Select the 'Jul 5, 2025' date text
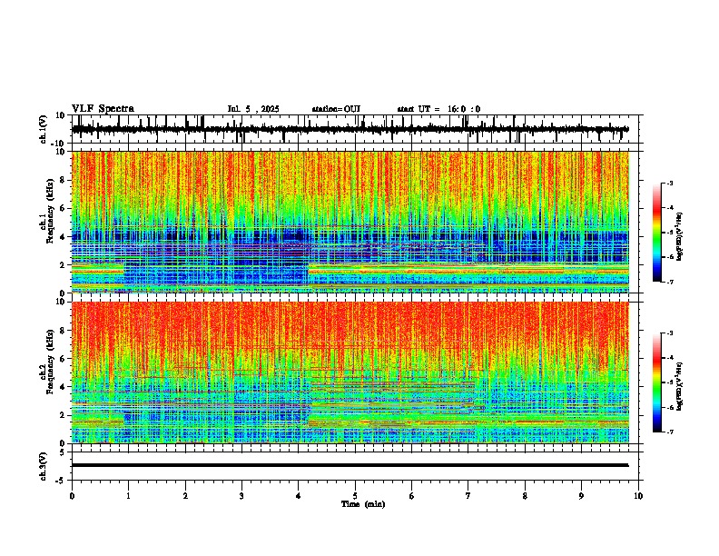Screen dimensions: 719x556 click(x=253, y=109)
